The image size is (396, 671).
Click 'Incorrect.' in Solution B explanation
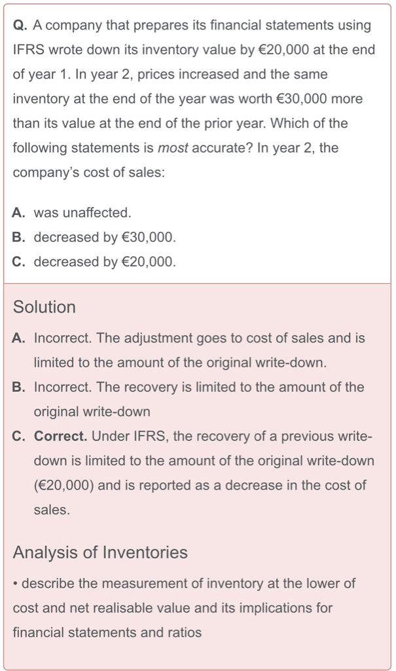[x=63, y=387]
